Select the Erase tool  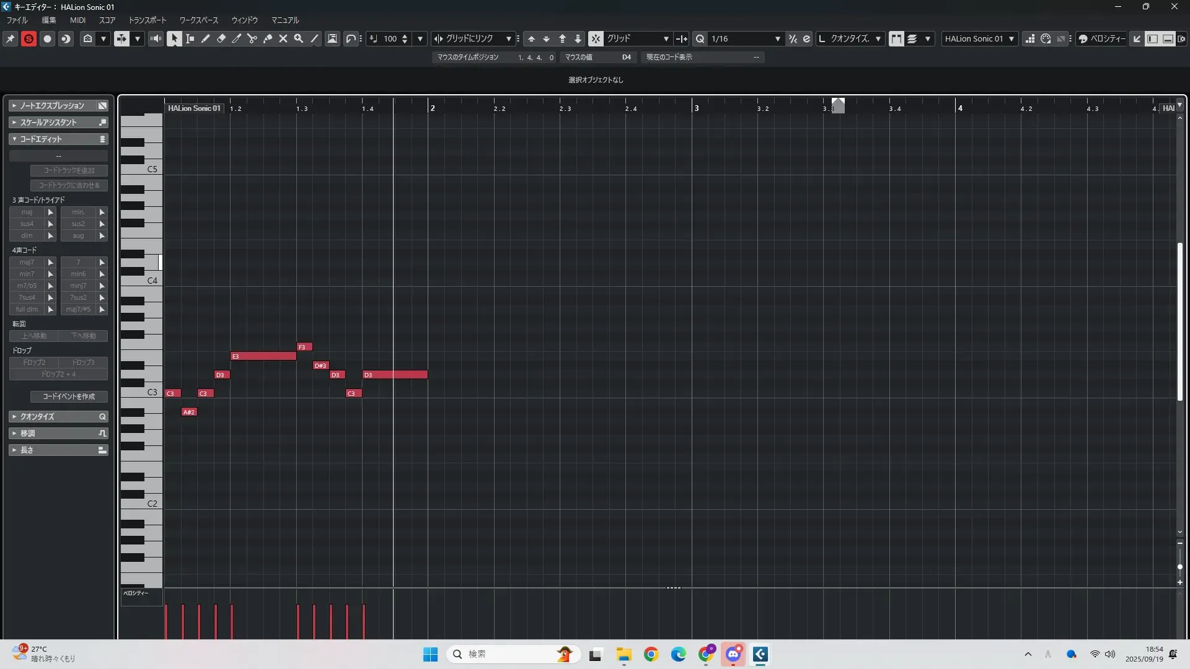click(x=221, y=38)
